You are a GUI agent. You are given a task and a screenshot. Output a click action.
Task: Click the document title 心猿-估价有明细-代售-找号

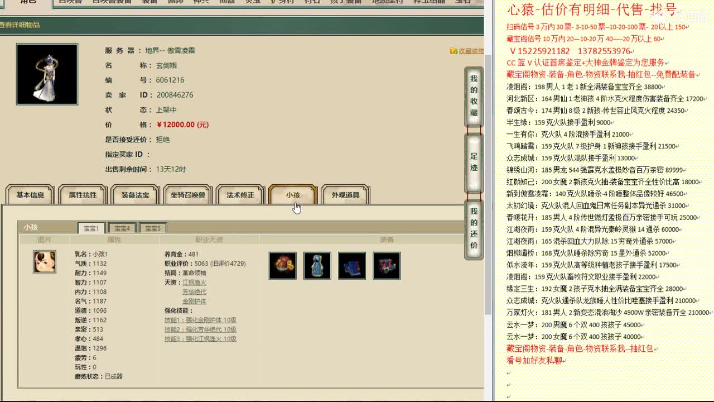[x=592, y=9]
